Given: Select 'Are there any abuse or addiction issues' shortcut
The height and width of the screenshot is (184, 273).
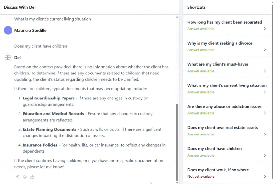Looking at the screenshot, I should click(x=224, y=107).
